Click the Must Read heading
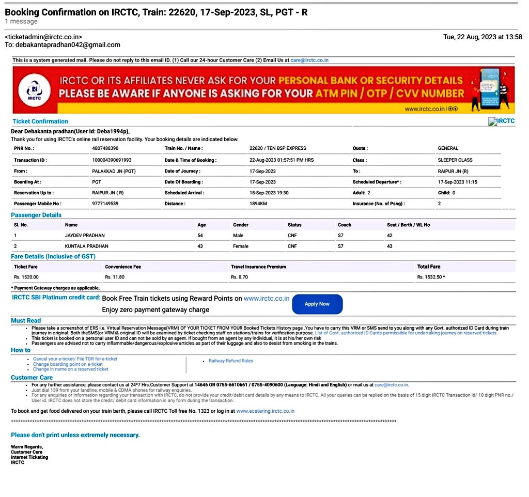 (x=26, y=321)
